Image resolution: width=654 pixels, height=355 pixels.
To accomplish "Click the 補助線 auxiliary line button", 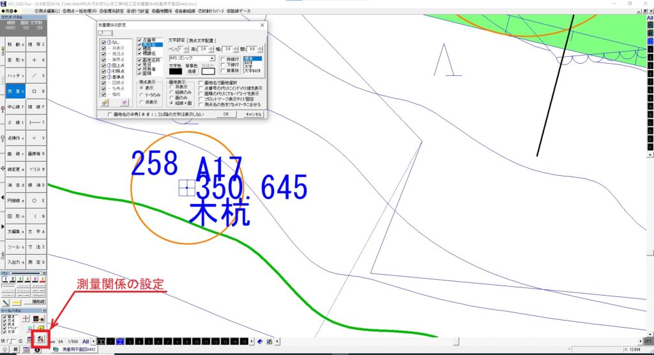I will pyautogui.click(x=38, y=301).
